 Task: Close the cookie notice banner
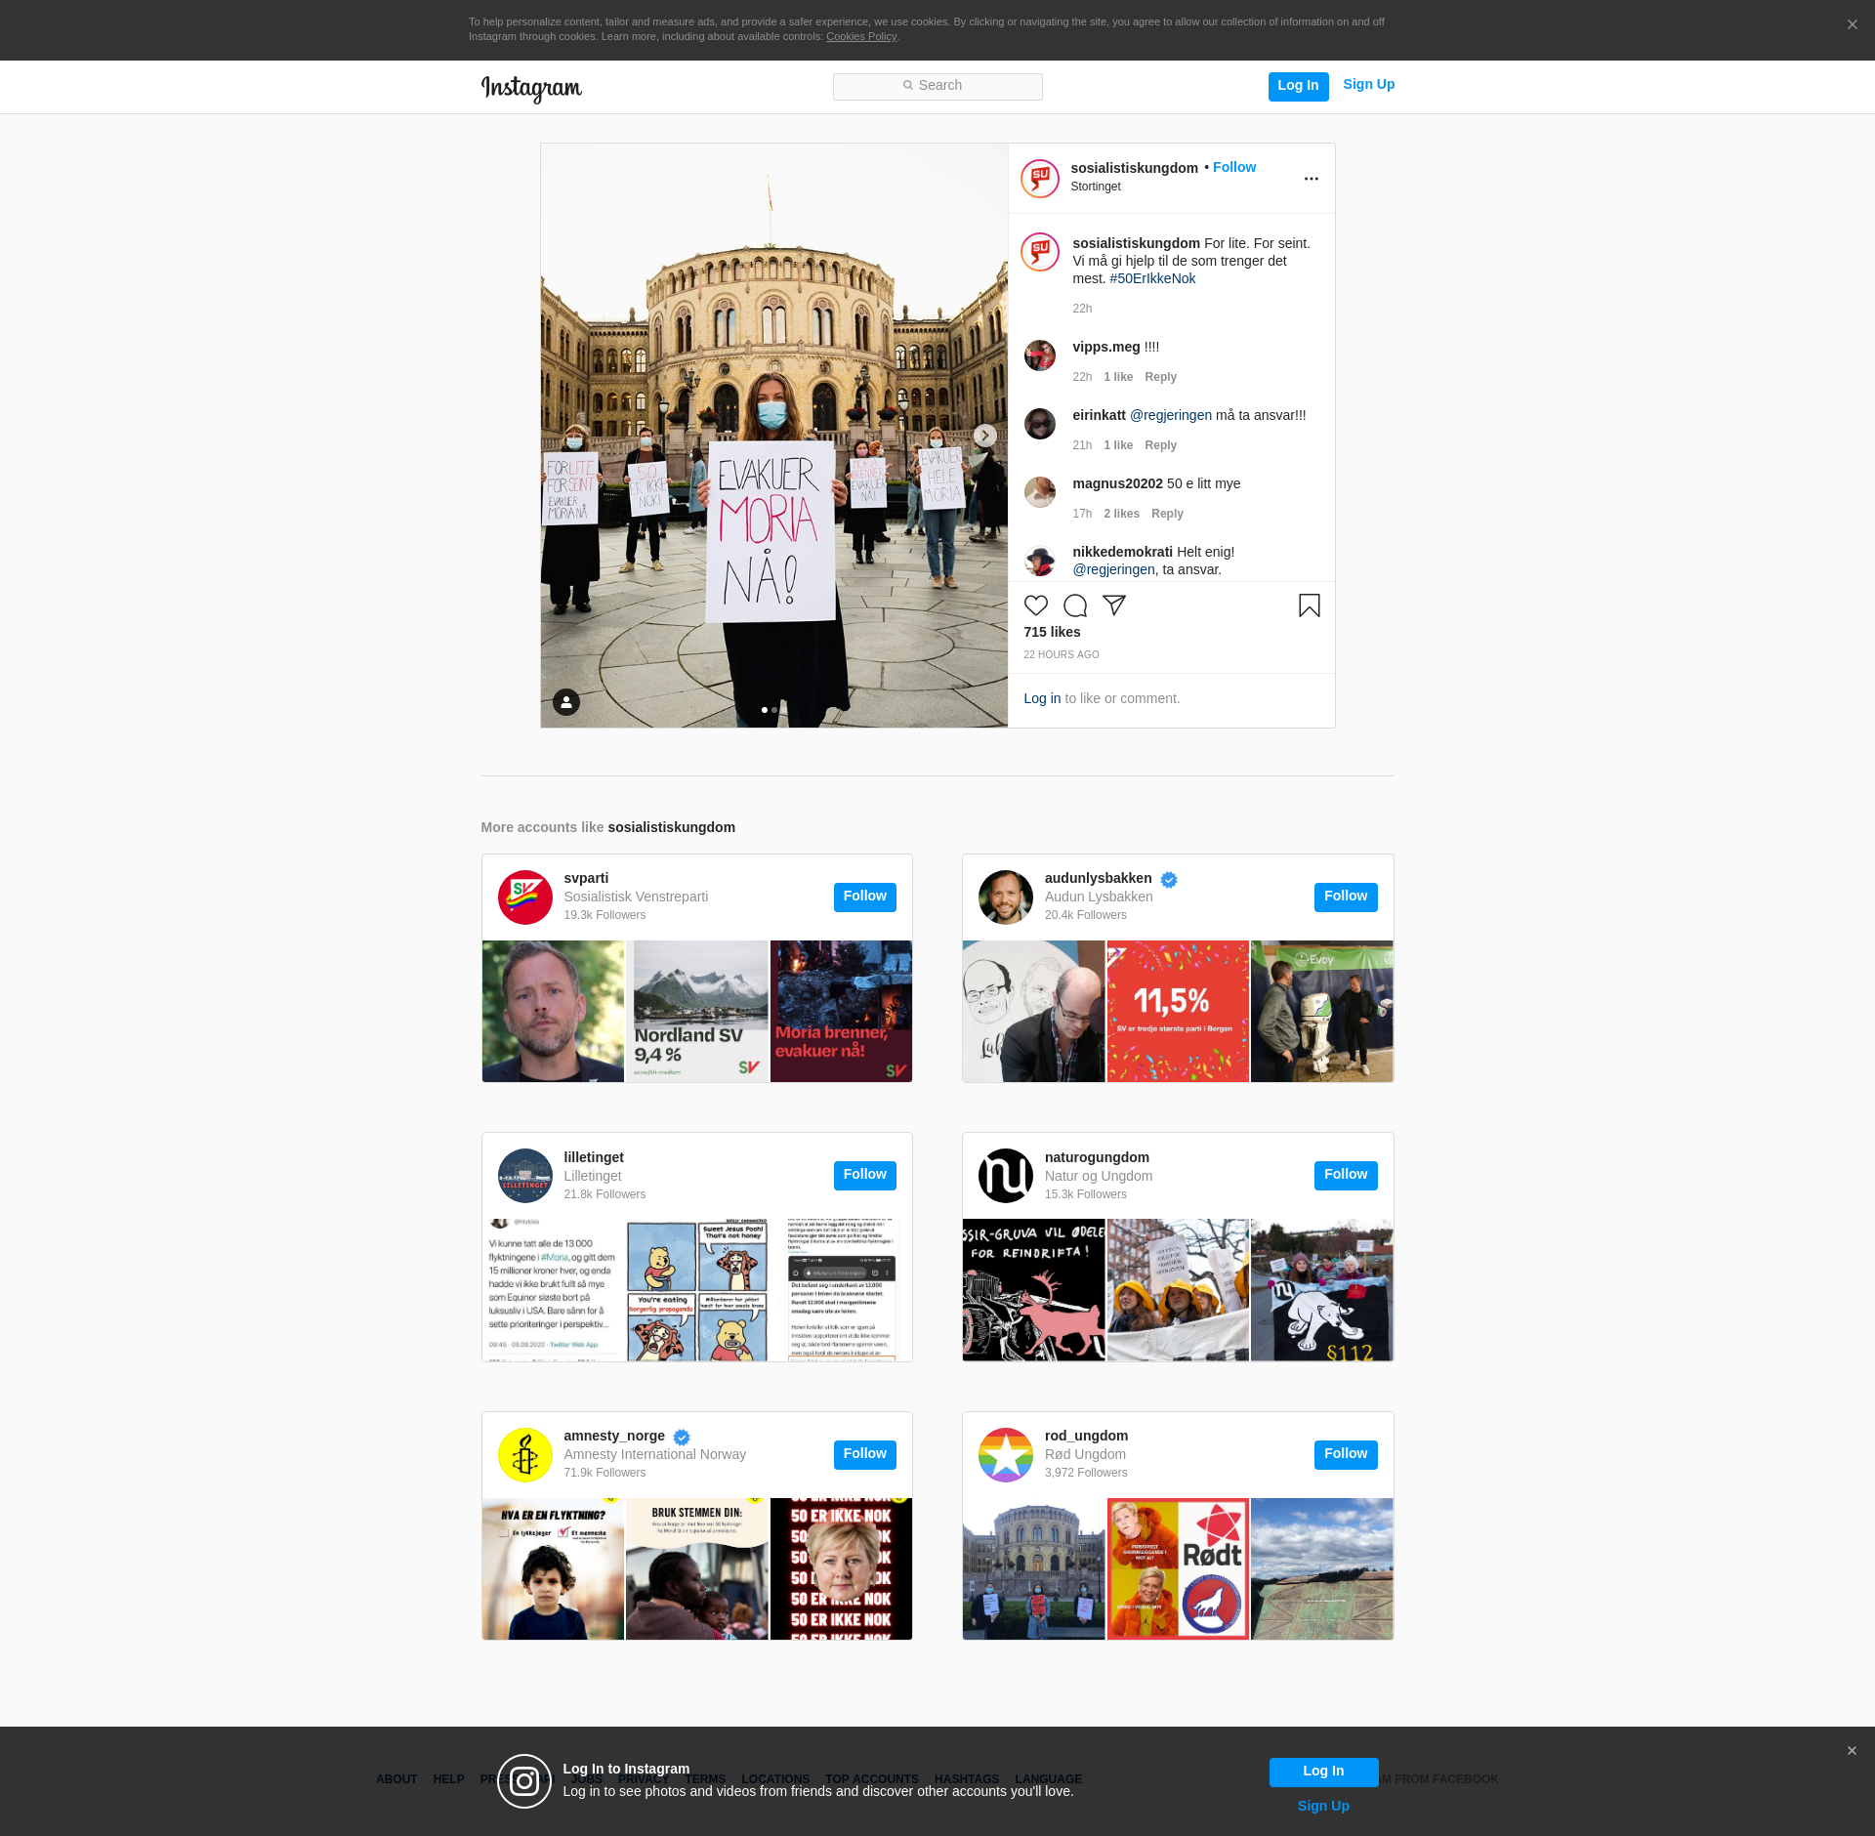point(1852,25)
